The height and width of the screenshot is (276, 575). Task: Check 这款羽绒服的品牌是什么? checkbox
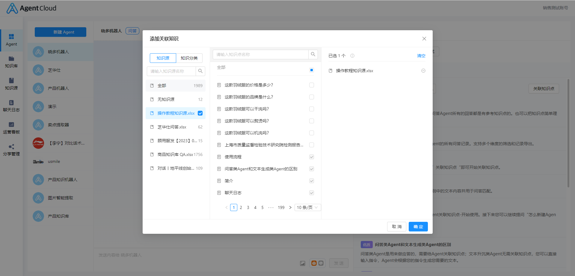[312, 97]
